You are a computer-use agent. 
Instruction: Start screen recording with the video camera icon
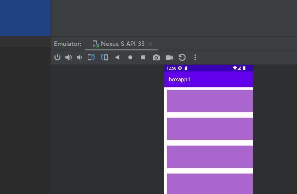pyautogui.click(x=169, y=57)
